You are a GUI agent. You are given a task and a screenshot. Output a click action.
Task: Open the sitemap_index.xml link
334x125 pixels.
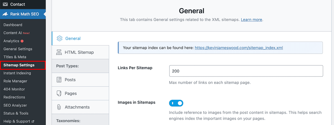click(239, 48)
